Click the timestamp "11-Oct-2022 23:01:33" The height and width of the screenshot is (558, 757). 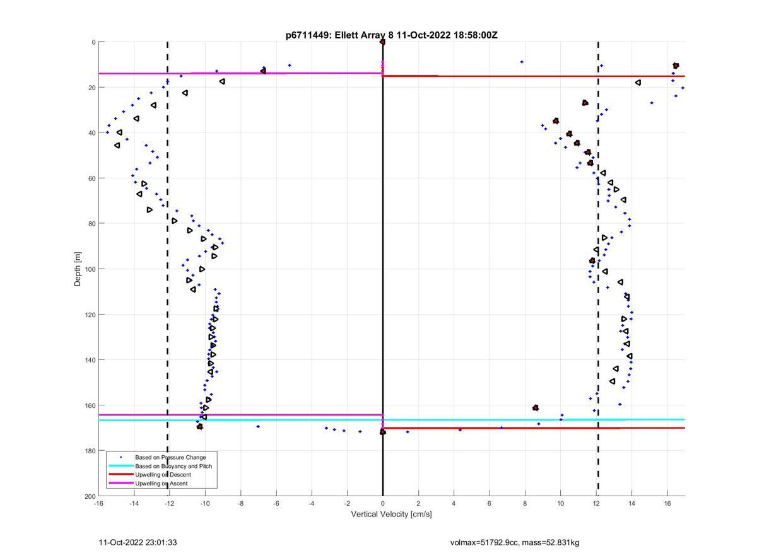point(138,542)
